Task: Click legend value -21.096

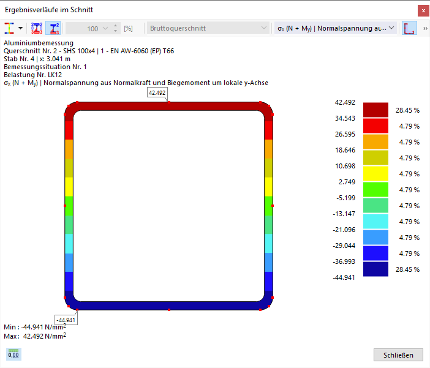Action: 344,230
